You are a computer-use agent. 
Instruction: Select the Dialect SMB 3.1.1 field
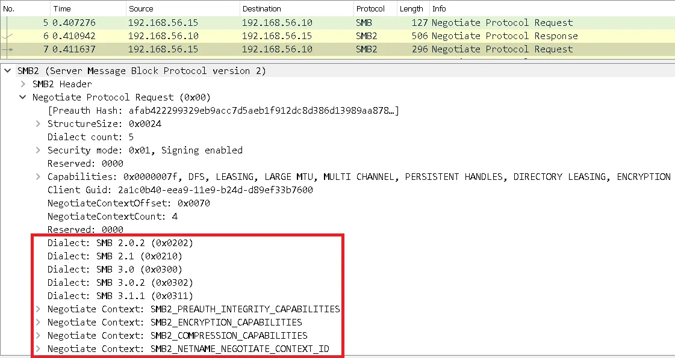[120, 295]
